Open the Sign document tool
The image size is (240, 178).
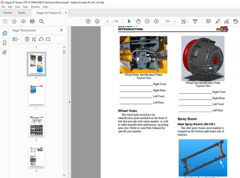[226, 21]
